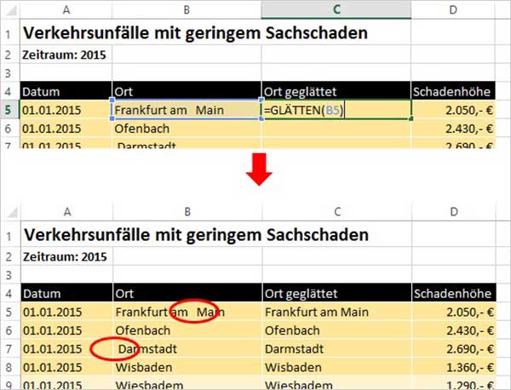Click the row 7 header in lower sheet
Viewport: 511px width, 390px height.
click(x=10, y=348)
